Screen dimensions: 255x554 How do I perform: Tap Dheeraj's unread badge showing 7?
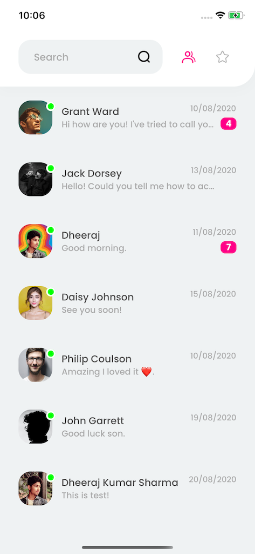[228, 247]
